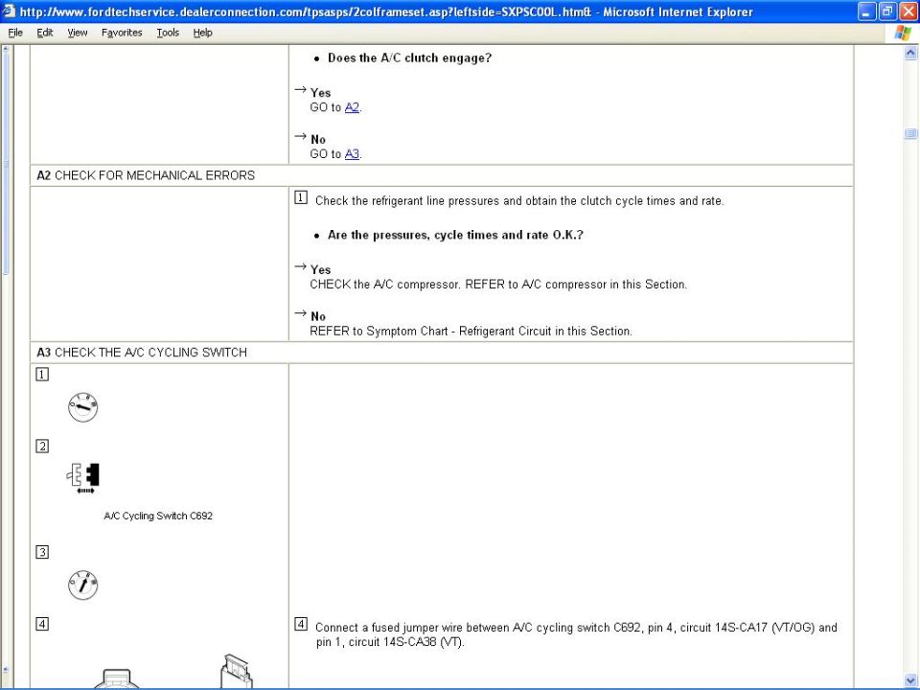Screen dimensions: 920x690
Task: Minimize the Internet Explorer window
Action: (866, 11)
